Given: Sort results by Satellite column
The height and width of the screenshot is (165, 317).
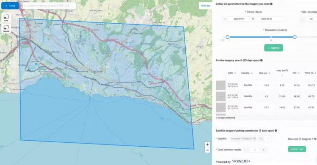Looking at the screenshot, I should point(252,73).
